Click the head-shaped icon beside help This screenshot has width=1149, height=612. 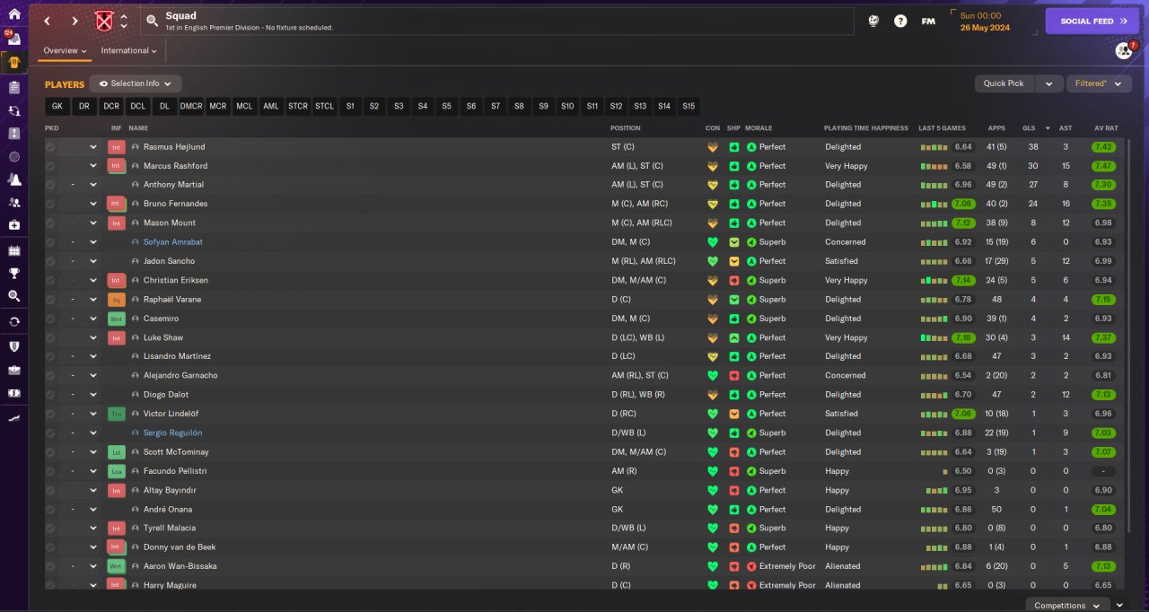click(x=873, y=21)
